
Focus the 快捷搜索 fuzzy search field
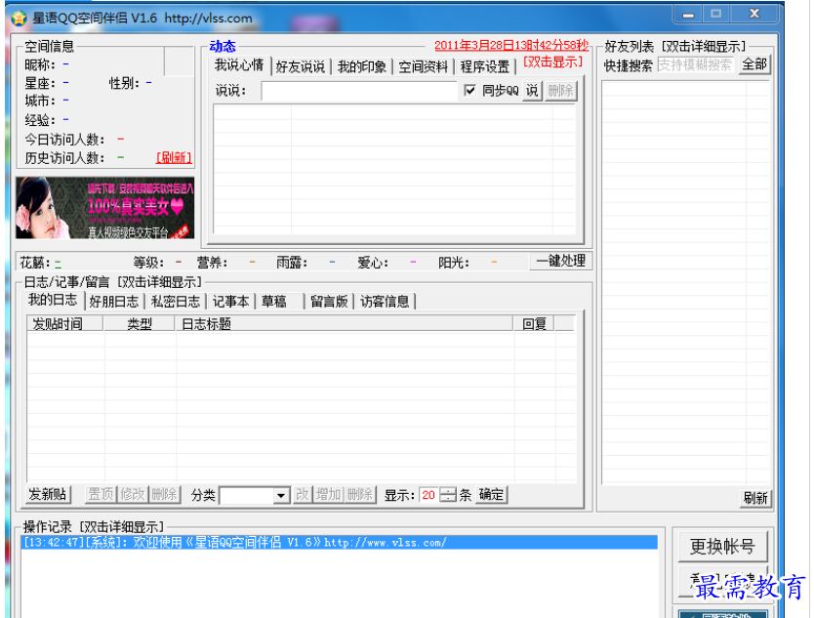tap(696, 65)
